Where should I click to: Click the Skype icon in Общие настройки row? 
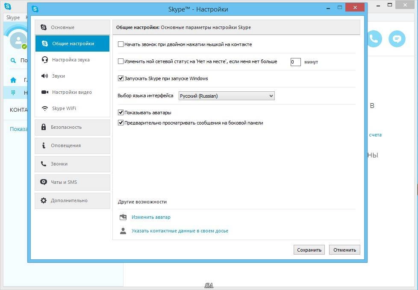tap(45, 43)
